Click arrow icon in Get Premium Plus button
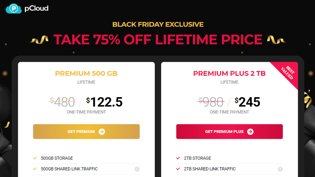 [250, 132]
